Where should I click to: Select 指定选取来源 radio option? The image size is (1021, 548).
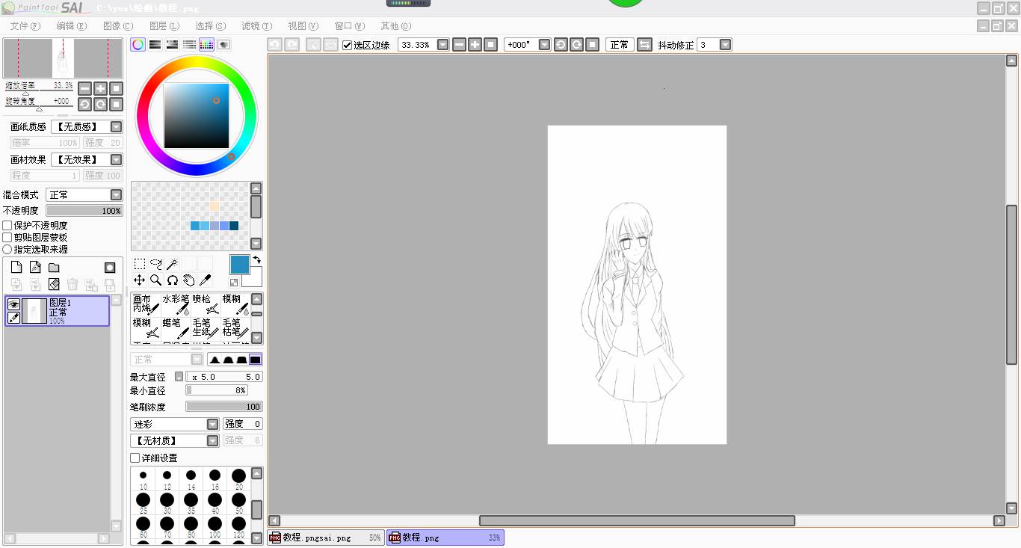[x=7, y=249]
